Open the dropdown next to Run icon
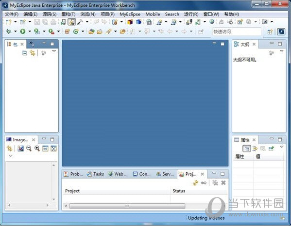This screenshot has width=291, height=226. (30, 31)
